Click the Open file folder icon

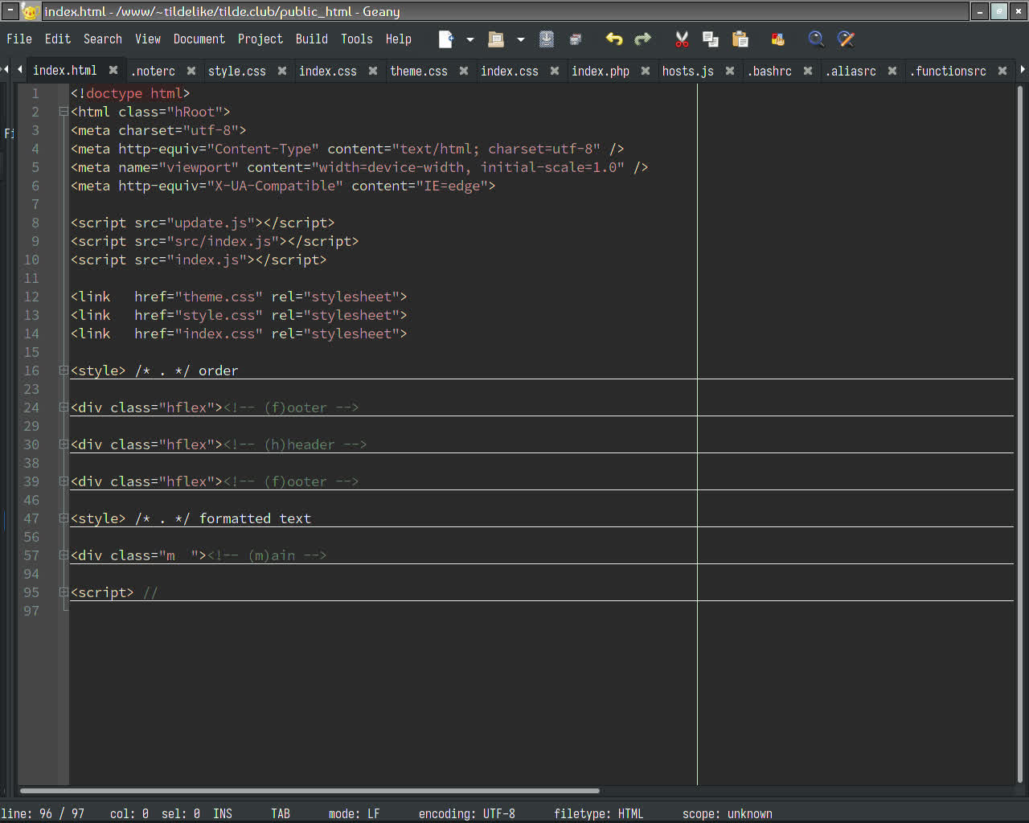pyautogui.click(x=496, y=39)
